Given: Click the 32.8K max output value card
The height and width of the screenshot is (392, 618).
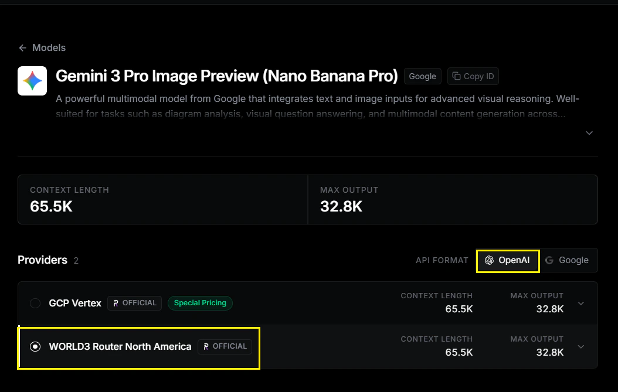Looking at the screenshot, I should [x=453, y=200].
